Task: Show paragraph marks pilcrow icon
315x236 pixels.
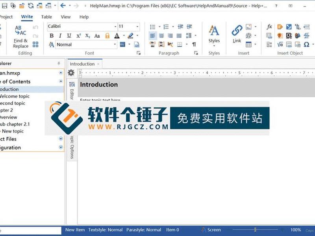Action: tap(194, 44)
